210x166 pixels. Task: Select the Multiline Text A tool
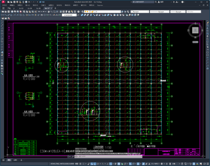2,71
